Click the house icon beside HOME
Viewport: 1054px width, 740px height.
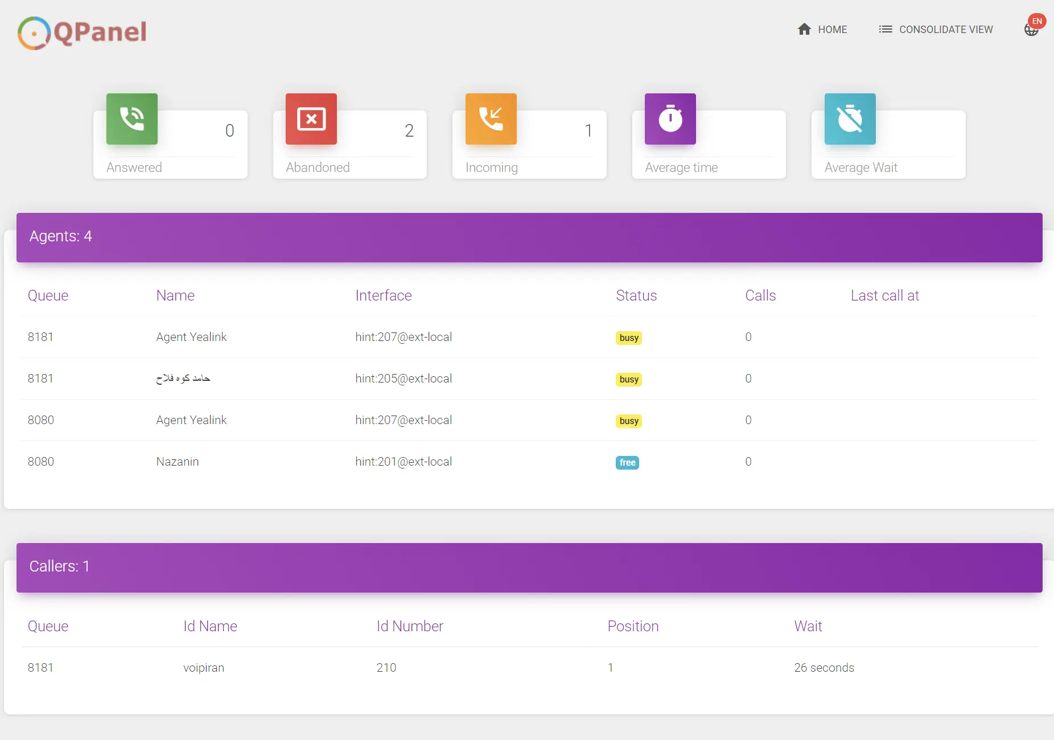[804, 29]
